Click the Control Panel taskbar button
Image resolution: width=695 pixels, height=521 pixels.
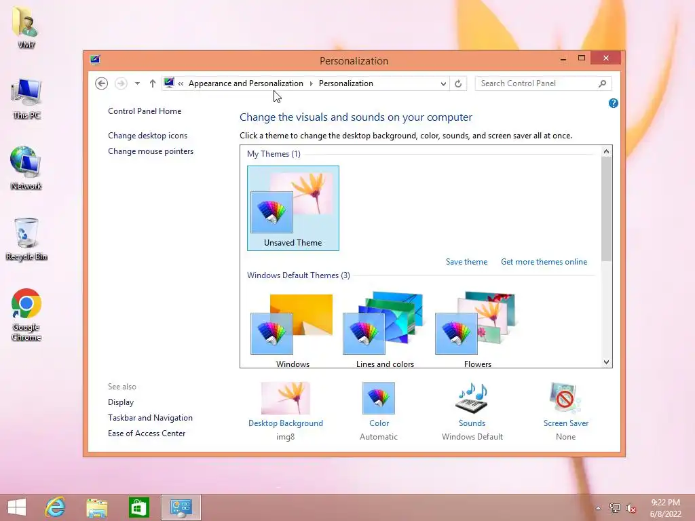tap(181, 507)
